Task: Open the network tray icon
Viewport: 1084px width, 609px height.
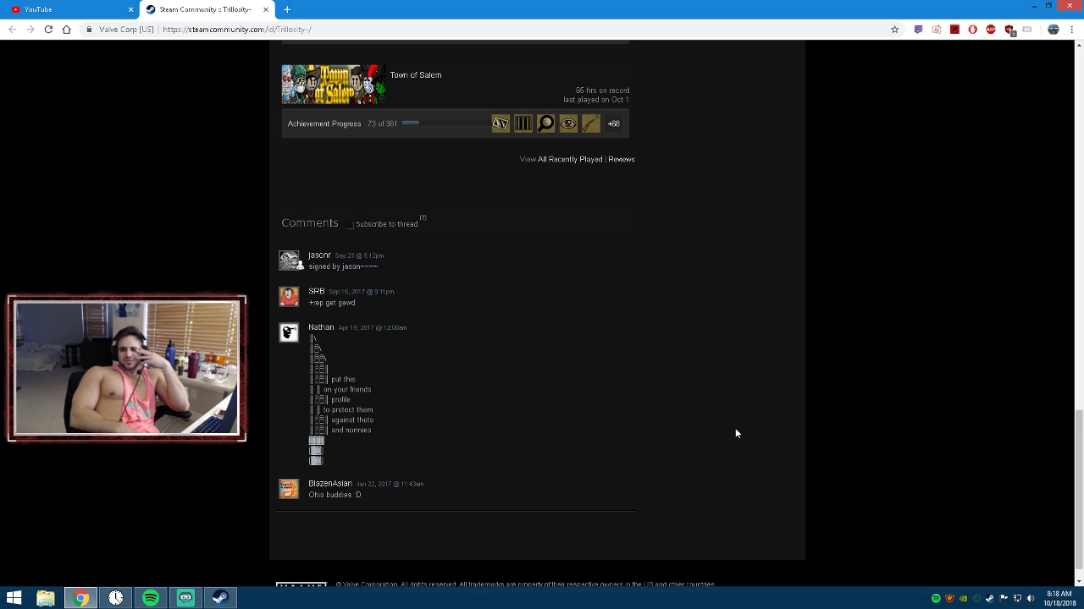Action: click(1017, 598)
